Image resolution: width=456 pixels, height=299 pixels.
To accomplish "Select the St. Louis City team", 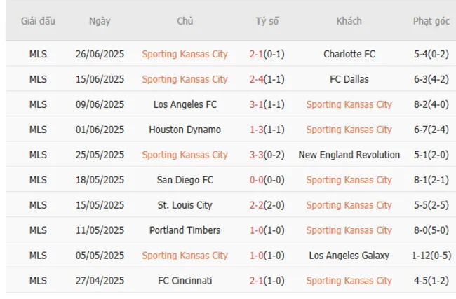I will [x=185, y=204].
